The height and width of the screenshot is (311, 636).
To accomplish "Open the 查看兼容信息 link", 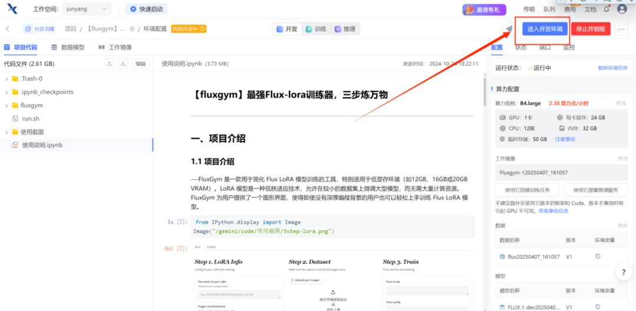I will point(553,211).
